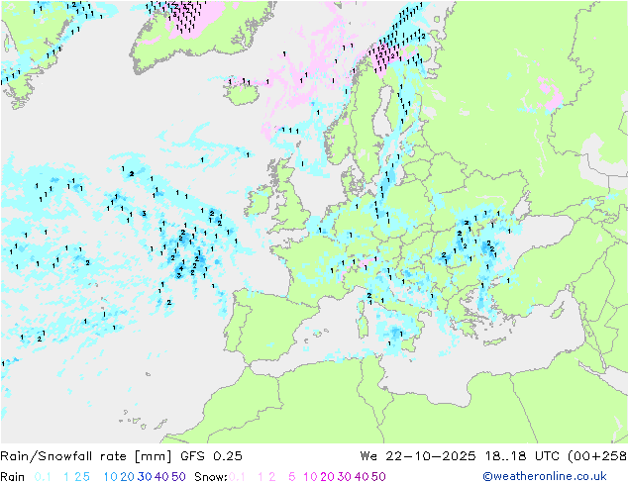Pick the rain legend value 40
Screen dimensions: 628x485
click(x=161, y=477)
